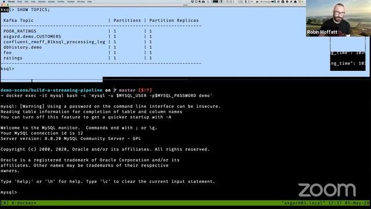
Task: Click the Spotlight search magnifier icon
Action: 208,2
